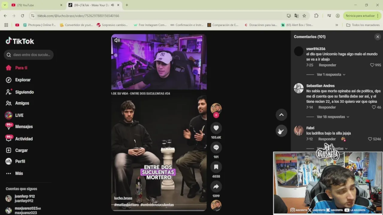Reply to the Sebastian Andres comment
The height and width of the screenshot is (215, 383).
[327, 107]
